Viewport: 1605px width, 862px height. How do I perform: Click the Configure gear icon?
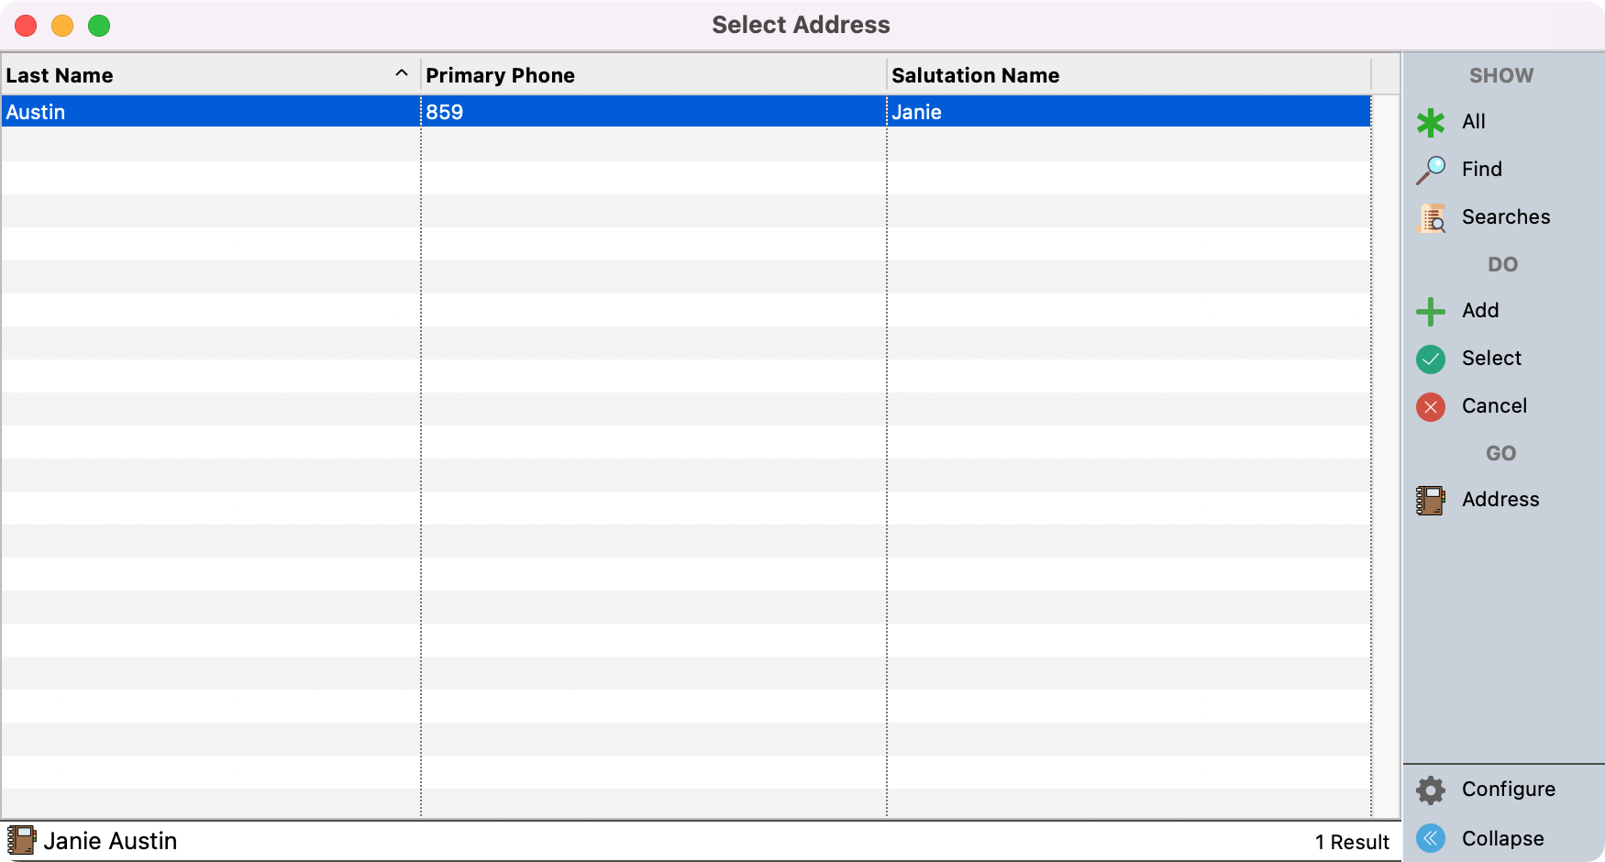tap(1430, 790)
